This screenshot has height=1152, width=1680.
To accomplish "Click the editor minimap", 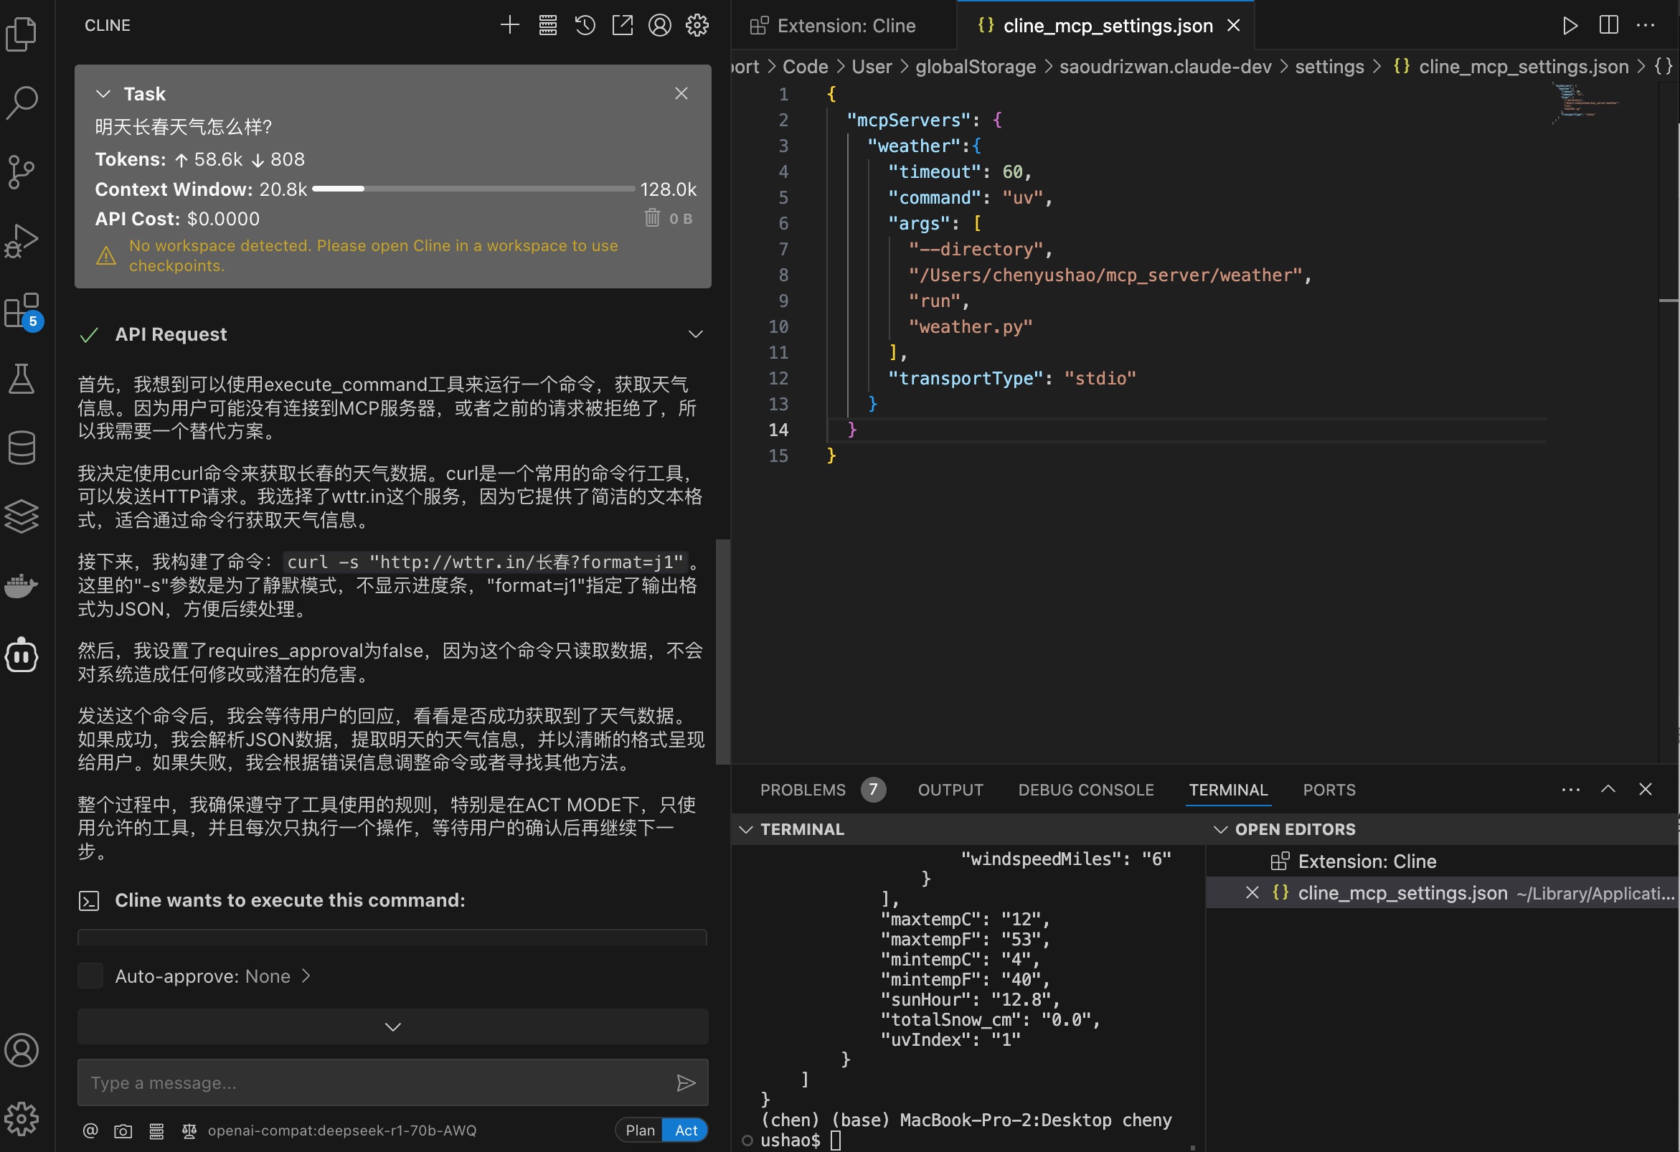I will pyautogui.click(x=1587, y=104).
